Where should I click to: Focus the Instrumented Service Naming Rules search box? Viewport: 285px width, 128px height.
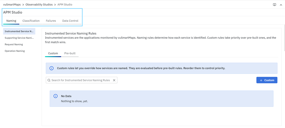tap(82, 80)
